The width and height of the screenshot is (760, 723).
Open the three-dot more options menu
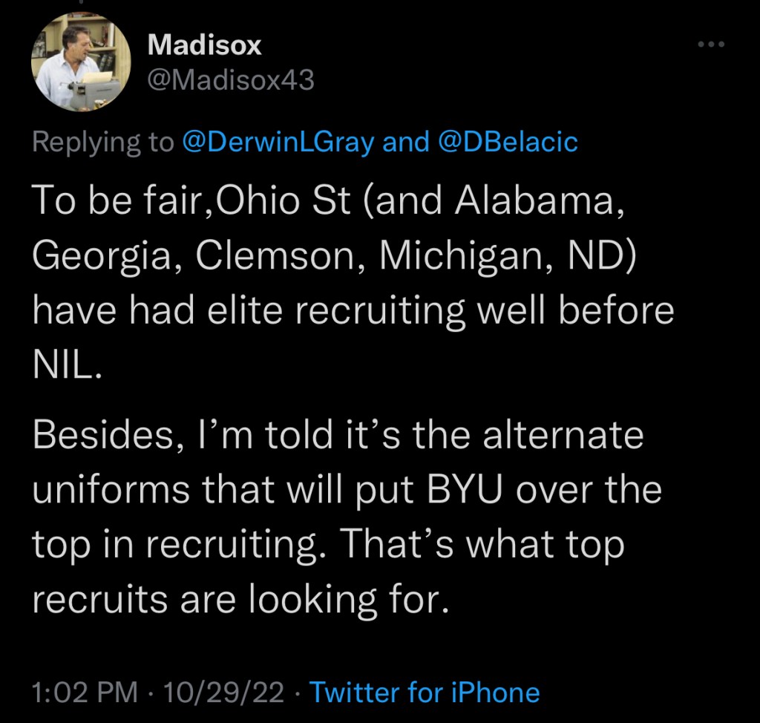point(710,46)
